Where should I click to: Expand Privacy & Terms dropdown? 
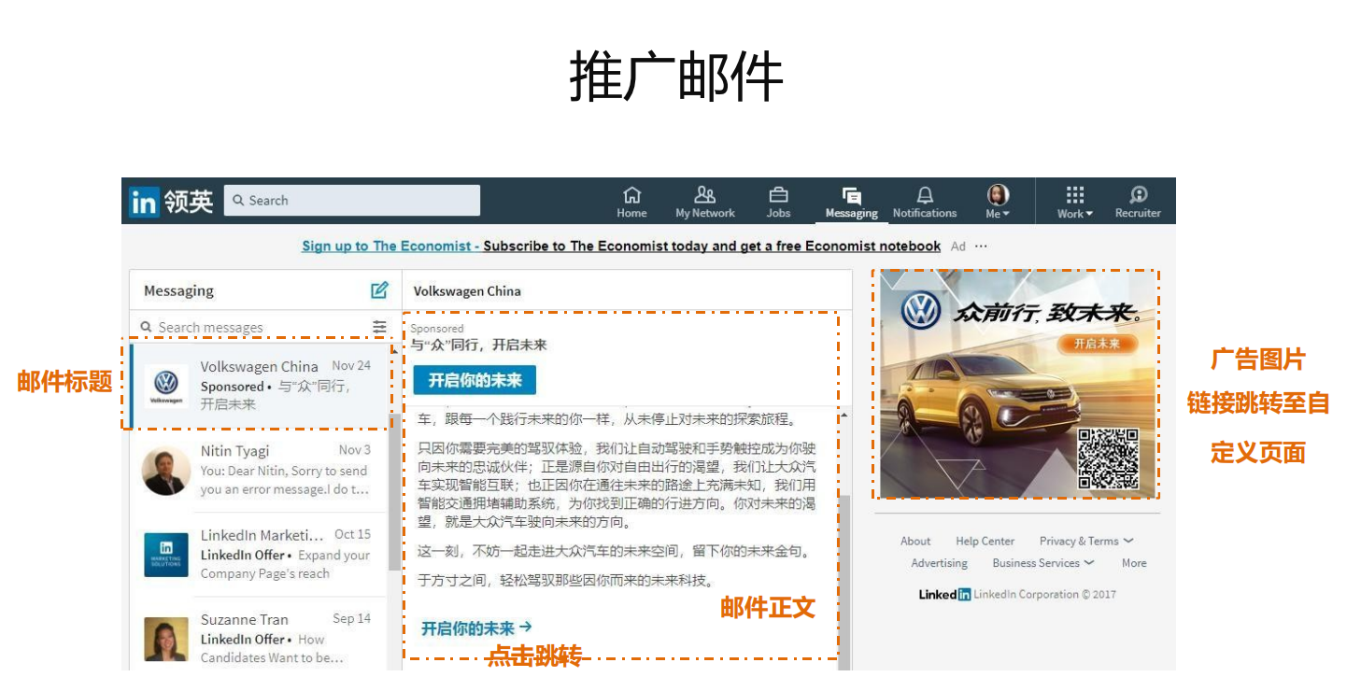1086,541
